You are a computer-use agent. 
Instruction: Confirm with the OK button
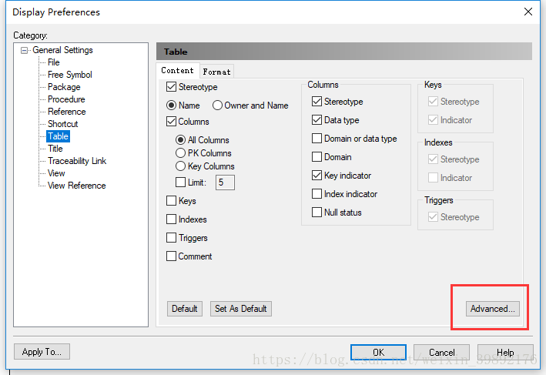pos(379,353)
